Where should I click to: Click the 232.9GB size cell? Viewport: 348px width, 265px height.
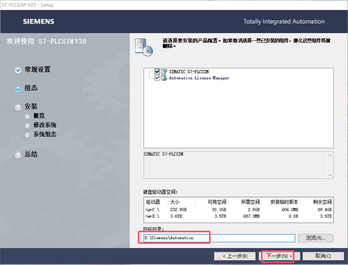pos(179,210)
